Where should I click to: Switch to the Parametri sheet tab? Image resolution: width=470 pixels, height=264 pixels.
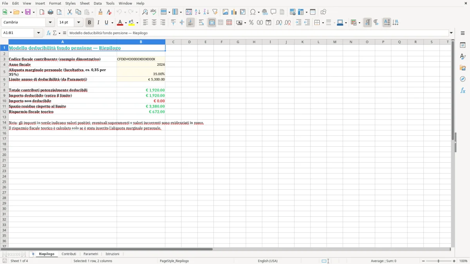[91, 254]
